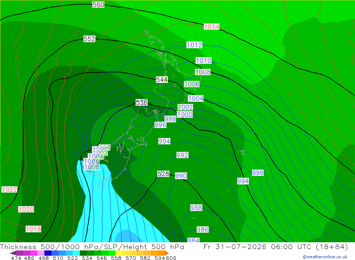Select the blue 1012 isobar label
Viewport: 355px width, 260px height.
[195, 45]
